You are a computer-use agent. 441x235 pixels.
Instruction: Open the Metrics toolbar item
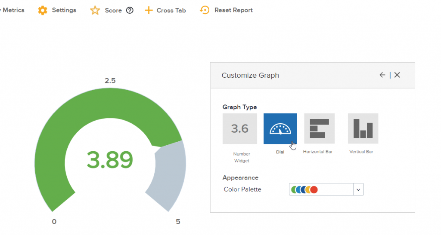(x=13, y=10)
